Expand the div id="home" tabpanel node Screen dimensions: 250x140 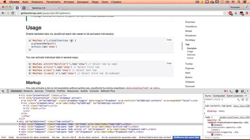(20, 124)
